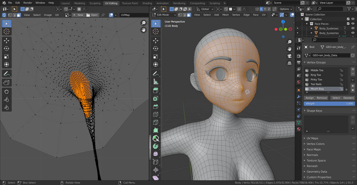Expand the Geometry Data panel
357x185 pixels.
point(317,172)
